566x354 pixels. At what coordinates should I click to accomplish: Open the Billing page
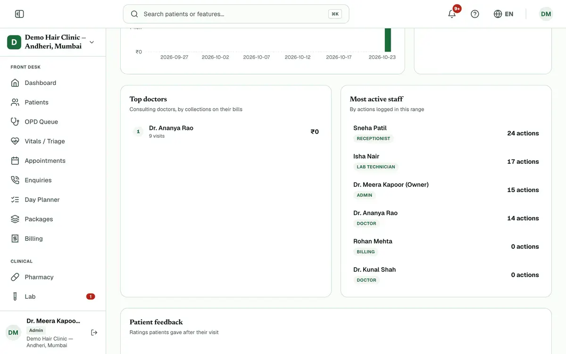coord(53,239)
